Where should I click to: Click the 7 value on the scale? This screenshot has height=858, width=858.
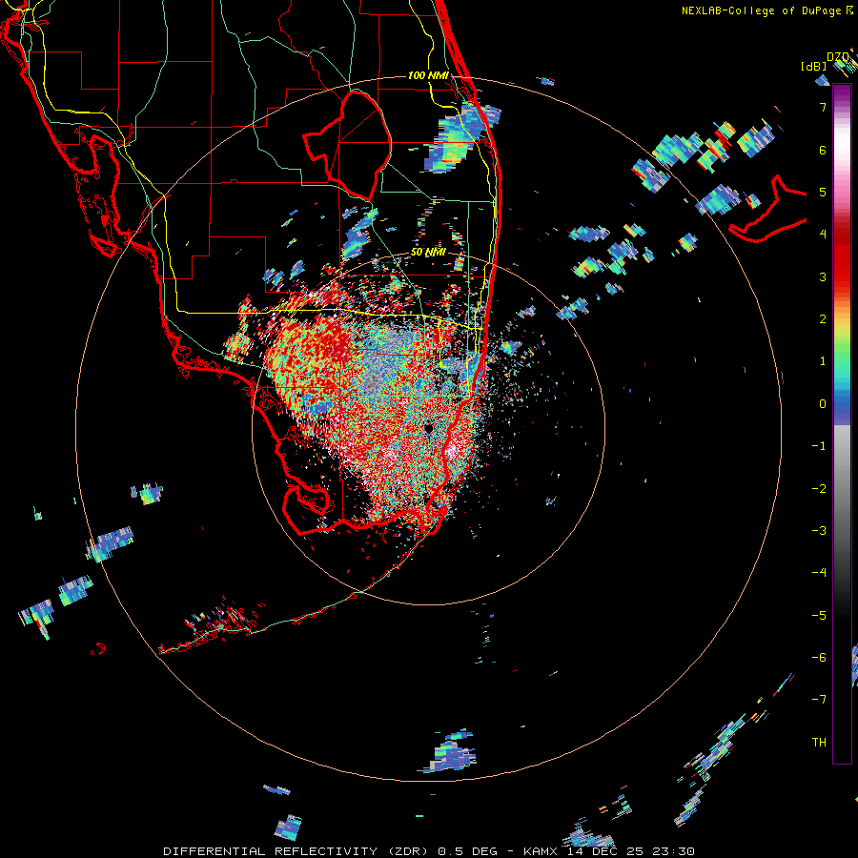pyautogui.click(x=823, y=107)
